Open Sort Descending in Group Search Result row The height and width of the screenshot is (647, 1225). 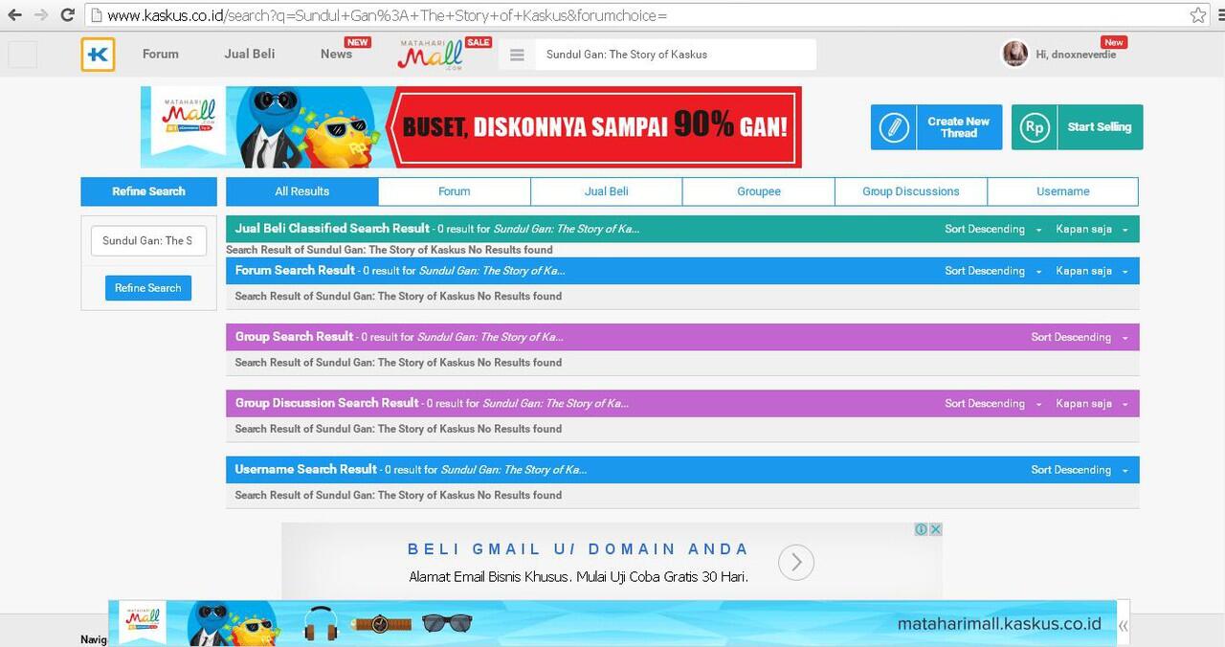(1079, 338)
